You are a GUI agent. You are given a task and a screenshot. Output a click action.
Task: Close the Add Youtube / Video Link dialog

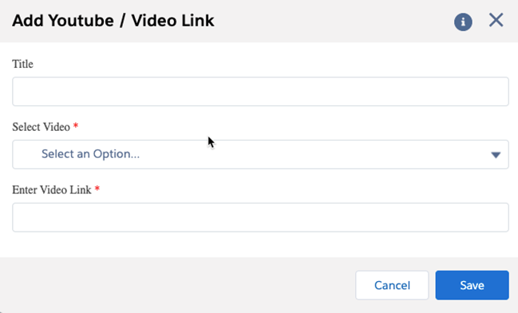pyautogui.click(x=496, y=20)
